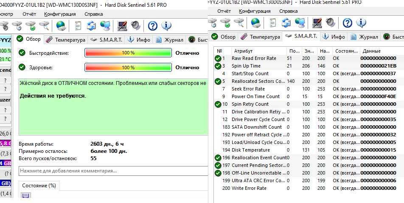Image resolution: width=404 pixels, height=203 pixels.
Task: Click the comment field Нажмите для добавления комментария
Action: click(x=113, y=171)
